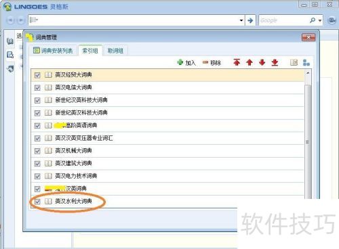Viewport: 339px width, 249px height.
Task: Click the blue go arrow beside search box
Action: pyautogui.click(x=250, y=20)
